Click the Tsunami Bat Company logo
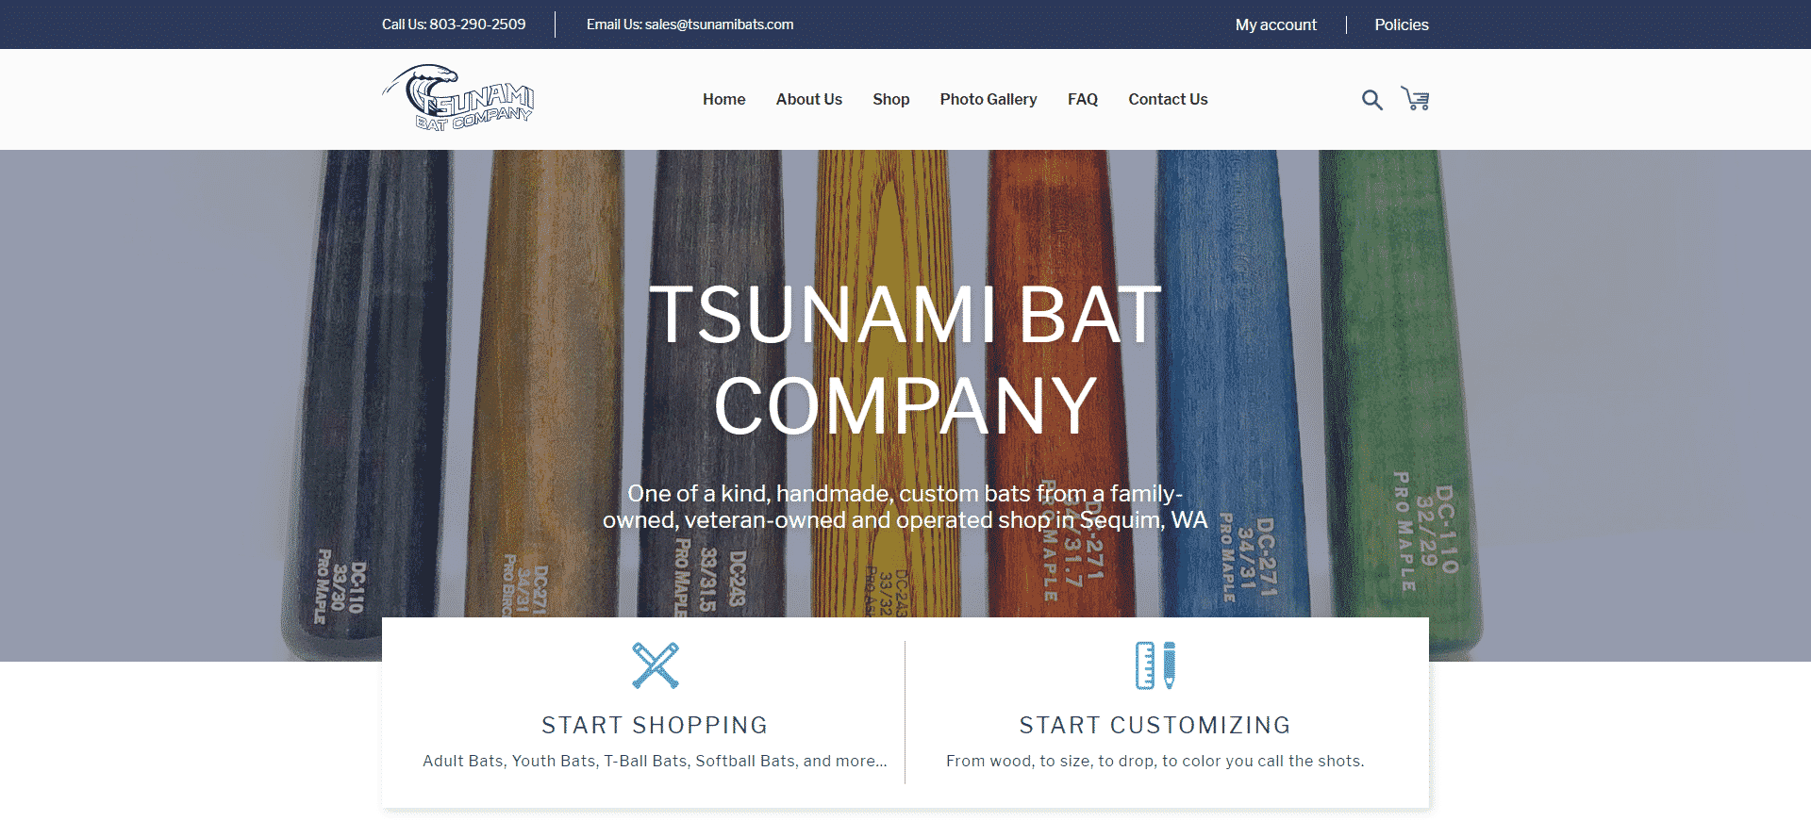 click(458, 97)
